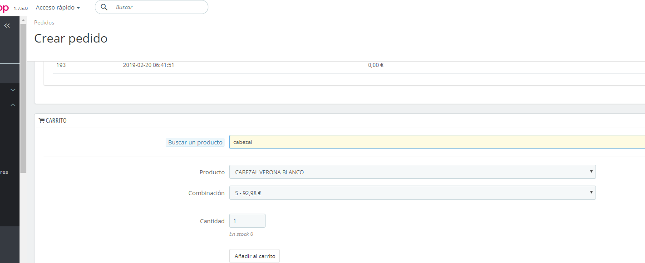Click the partially visible 'res' sidebar item

[x=4, y=172]
